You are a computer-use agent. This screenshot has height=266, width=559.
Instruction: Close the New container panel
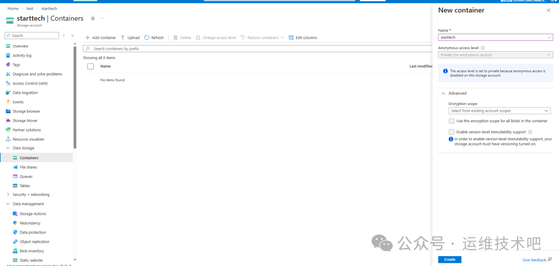click(x=548, y=10)
